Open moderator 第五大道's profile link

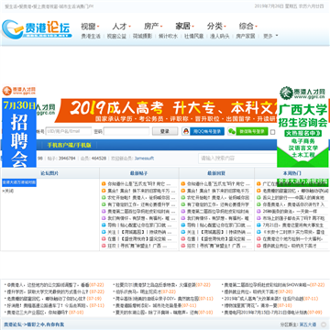point(308,324)
